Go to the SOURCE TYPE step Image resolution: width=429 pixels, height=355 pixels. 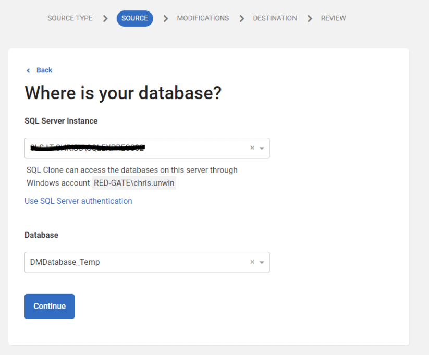(70, 18)
